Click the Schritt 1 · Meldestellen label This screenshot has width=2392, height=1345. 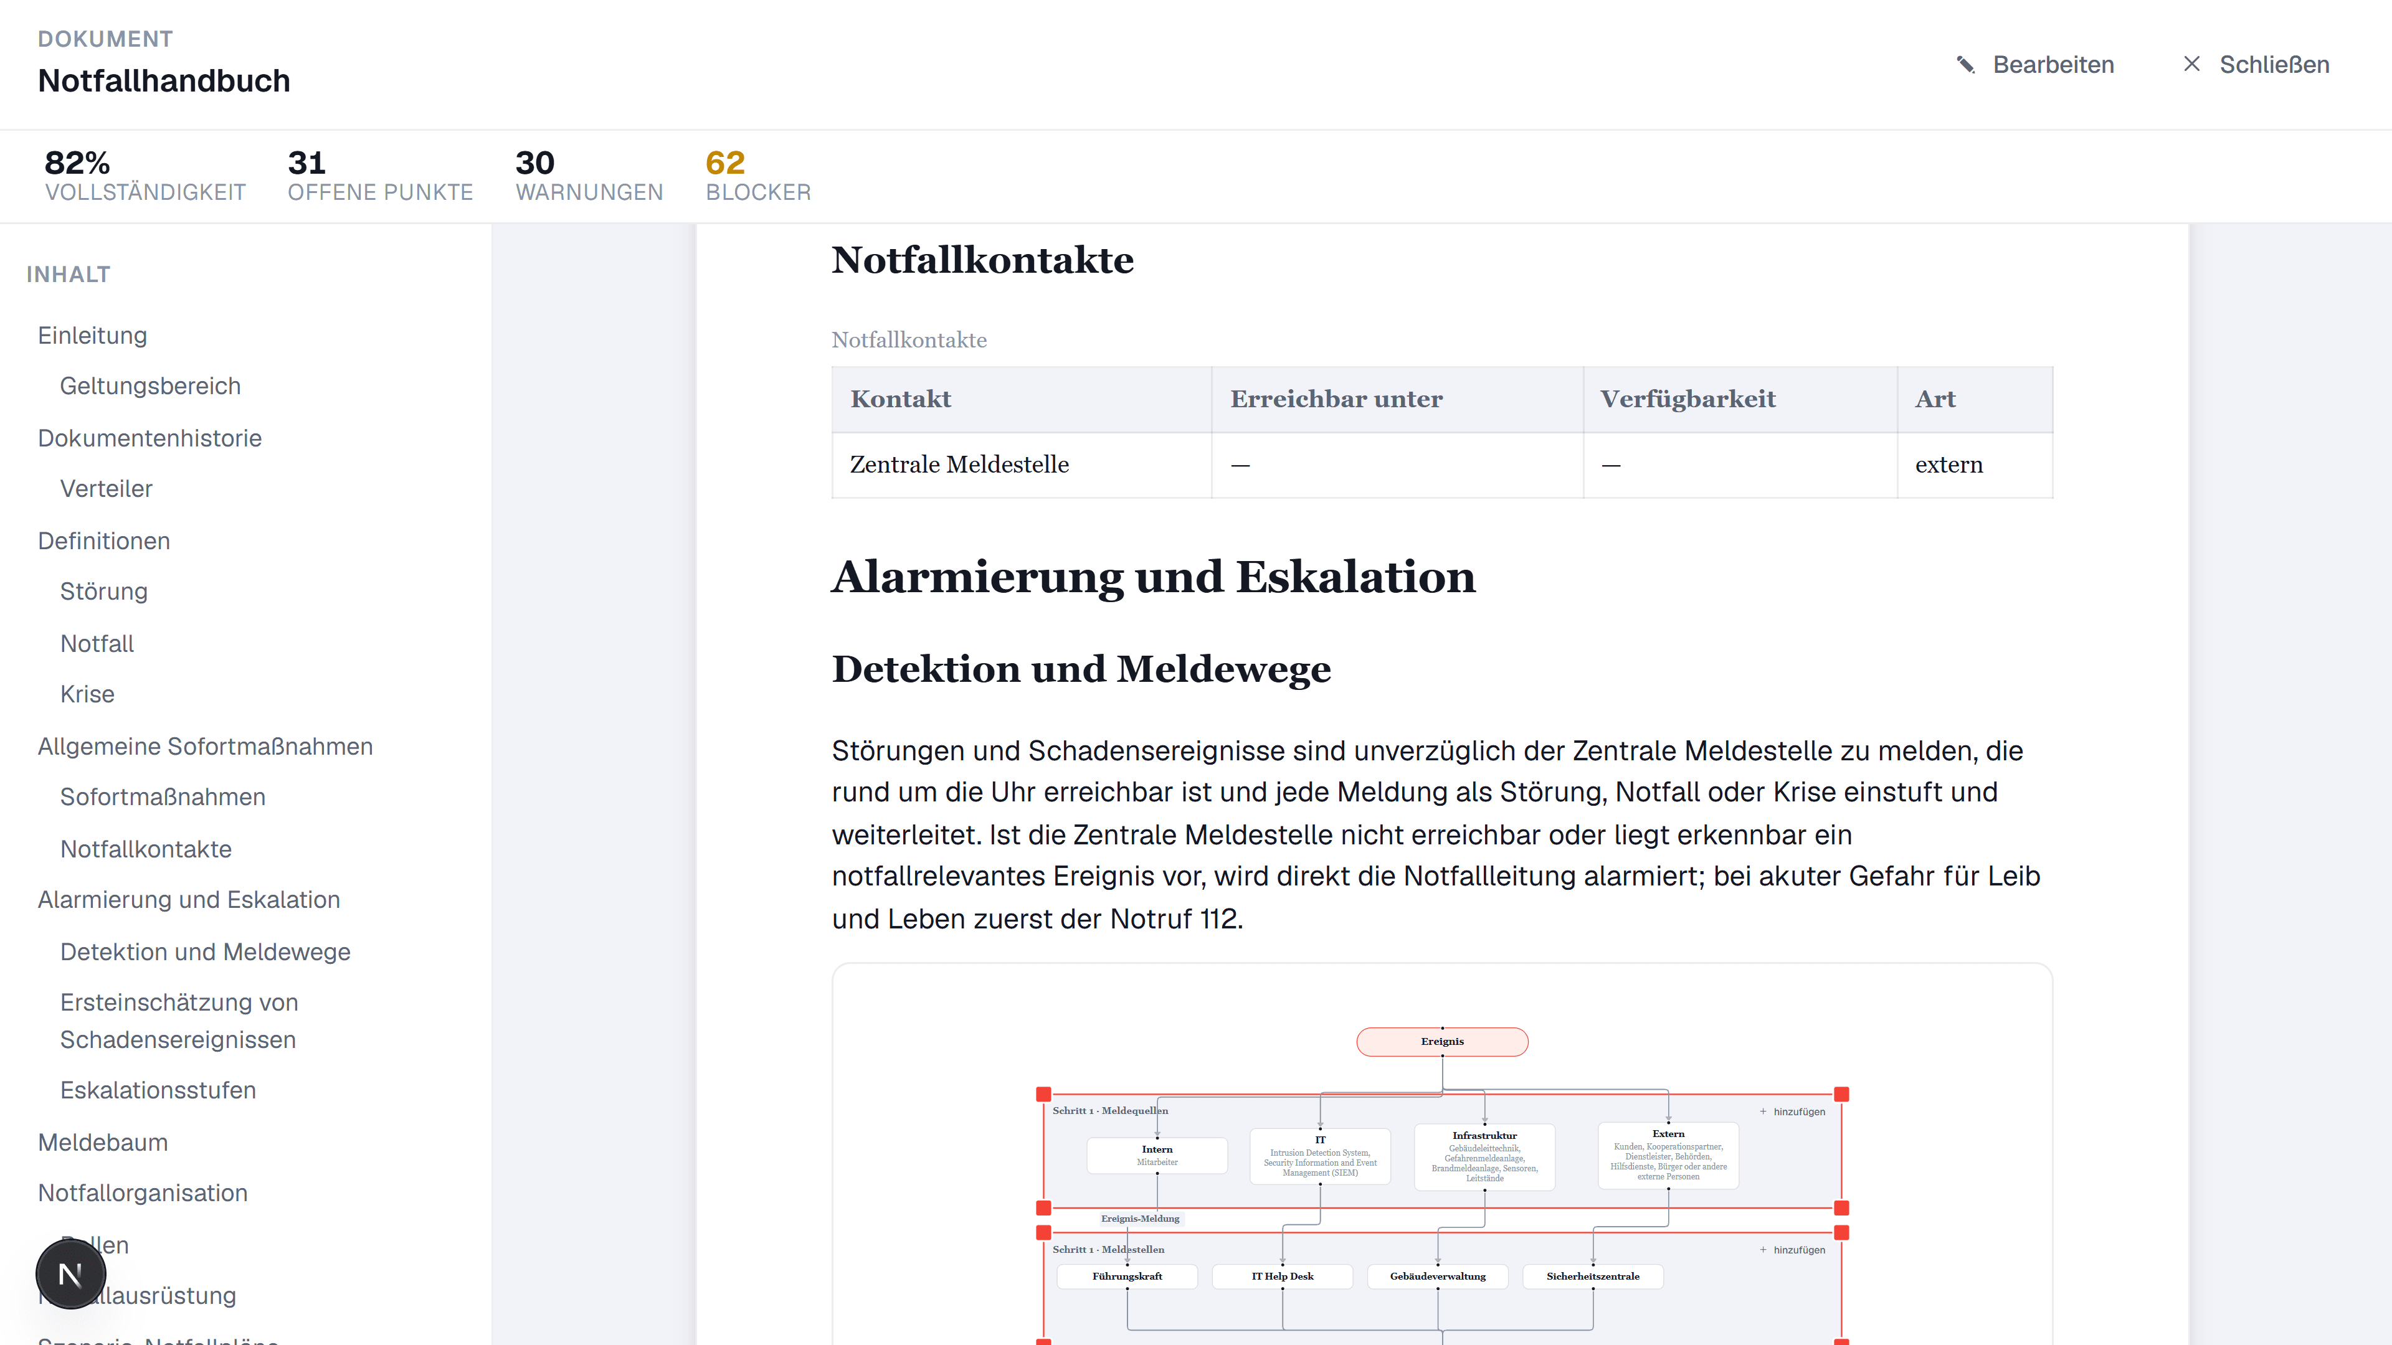(1109, 1249)
